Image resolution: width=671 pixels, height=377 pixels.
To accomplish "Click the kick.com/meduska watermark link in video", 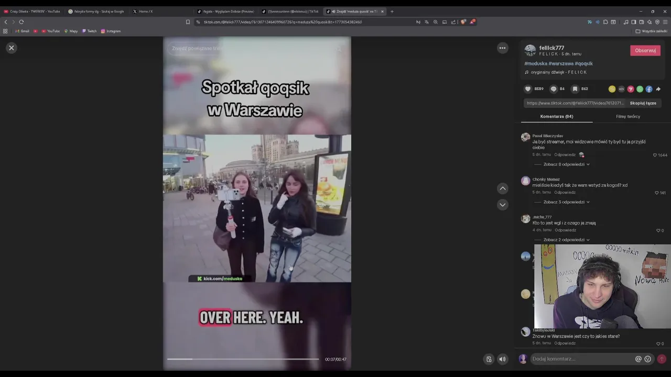I will 220,279.
